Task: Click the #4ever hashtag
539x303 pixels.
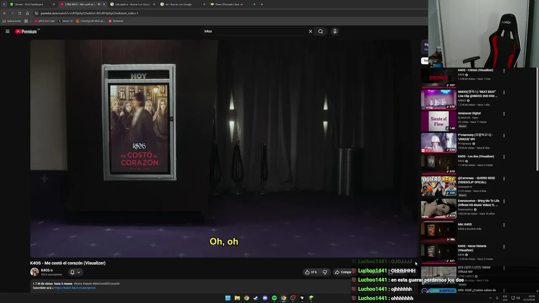Action: coord(87,284)
